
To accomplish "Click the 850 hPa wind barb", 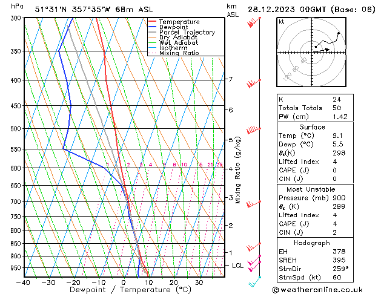I will pyautogui.click(x=254, y=247).
